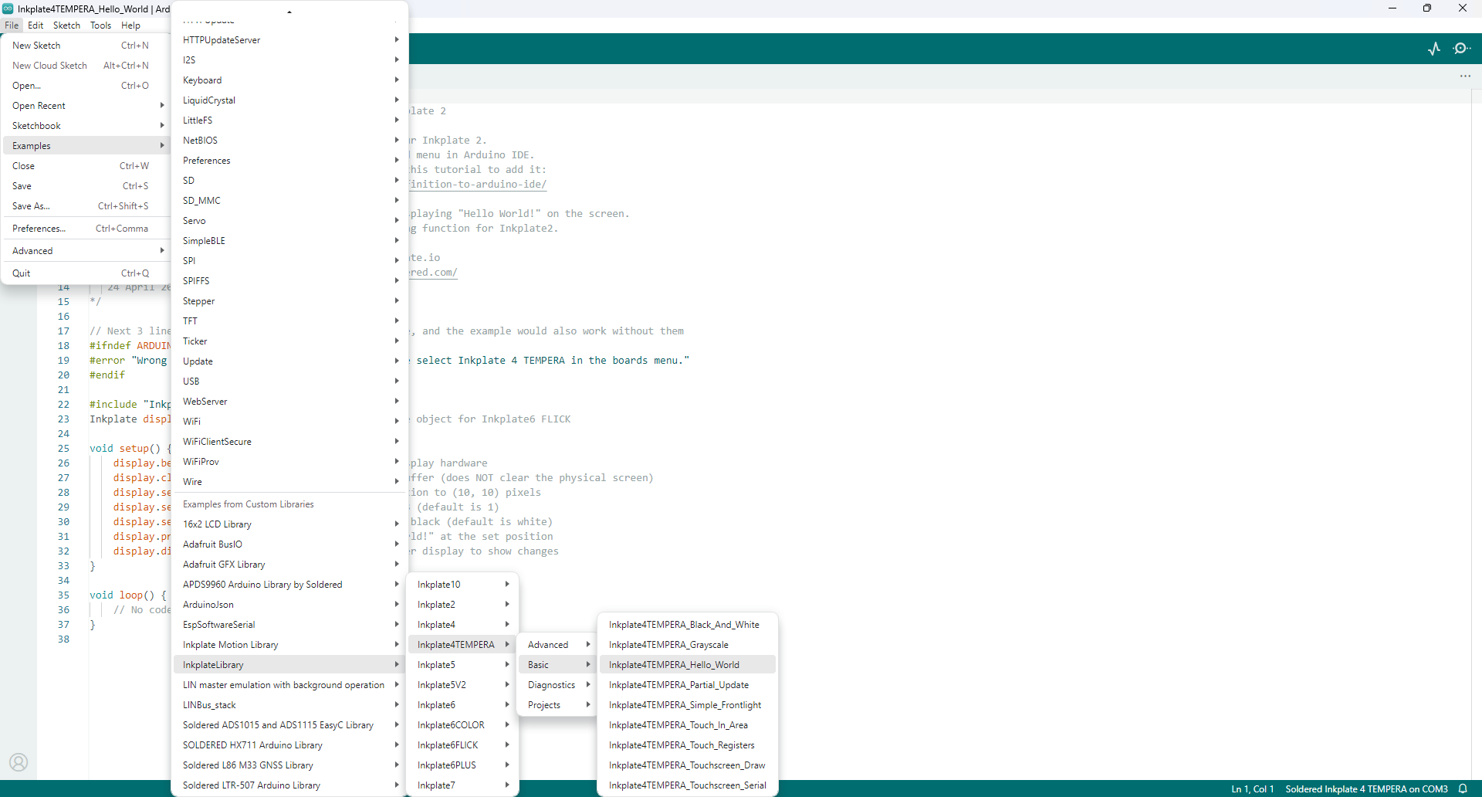Open the Serial Monitor icon

click(1461, 49)
